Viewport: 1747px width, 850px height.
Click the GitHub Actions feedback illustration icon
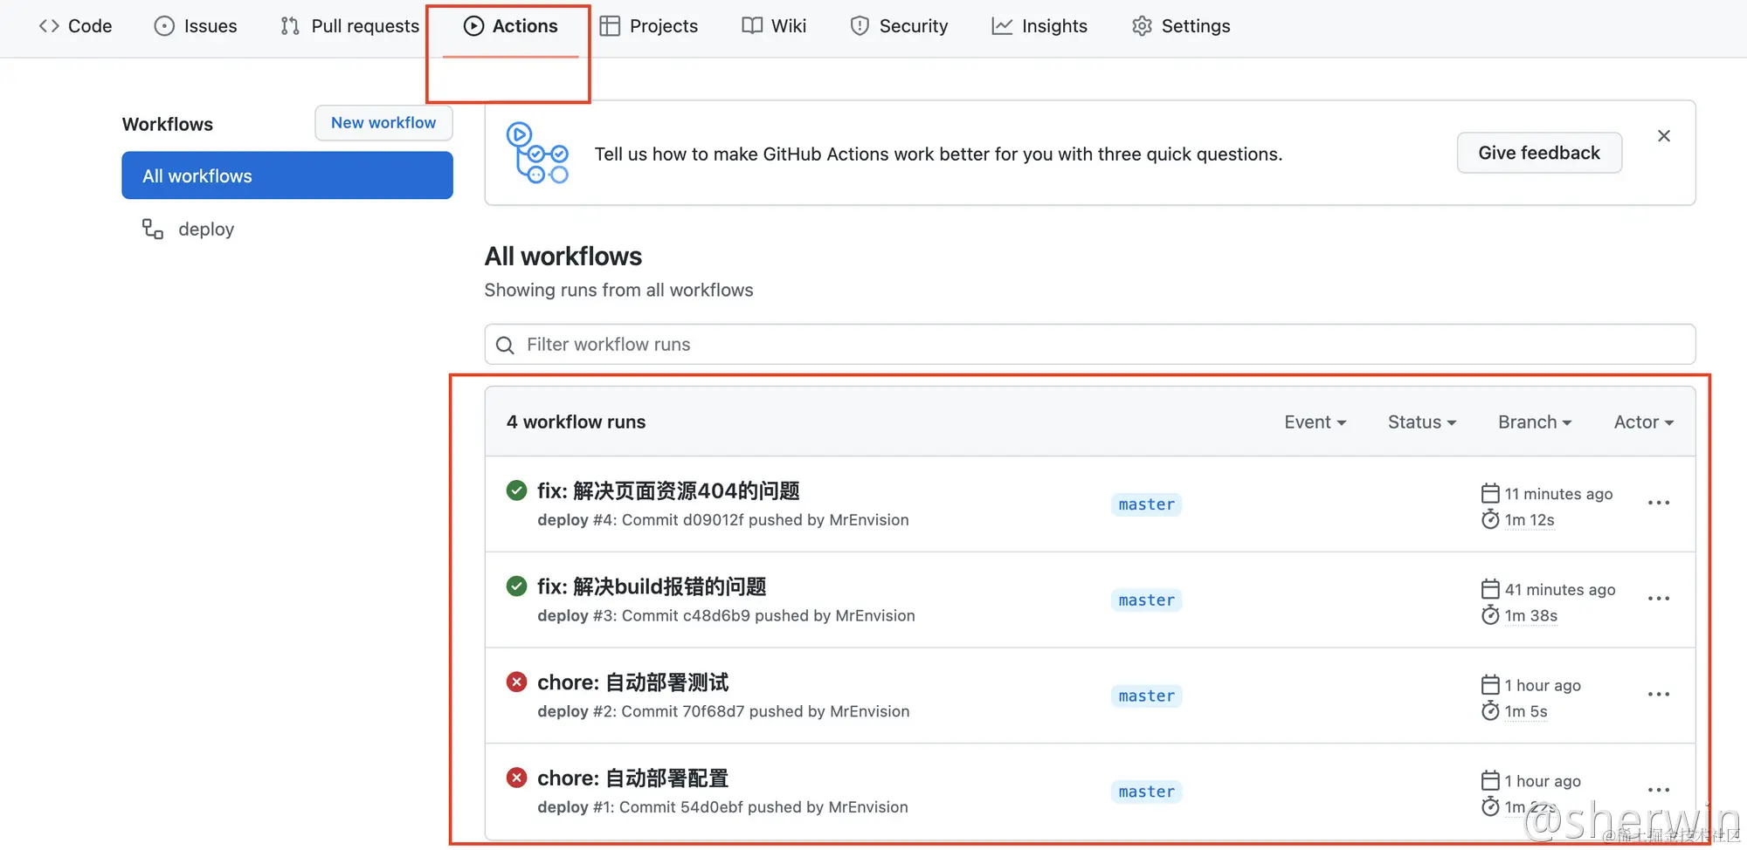click(536, 153)
